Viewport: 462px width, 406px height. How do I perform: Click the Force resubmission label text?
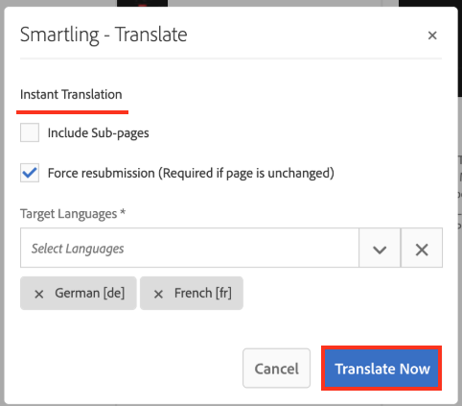pyautogui.click(x=191, y=173)
